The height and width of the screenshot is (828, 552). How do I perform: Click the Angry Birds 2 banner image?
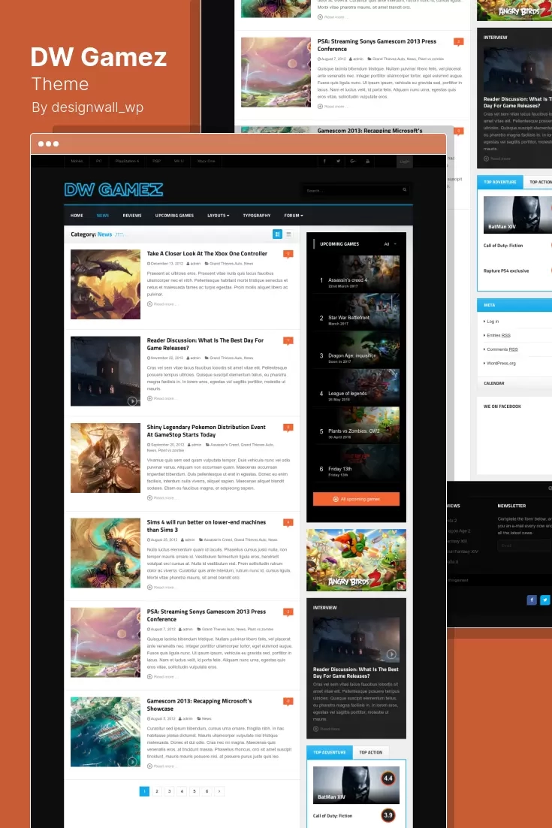[x=356, y=560]
